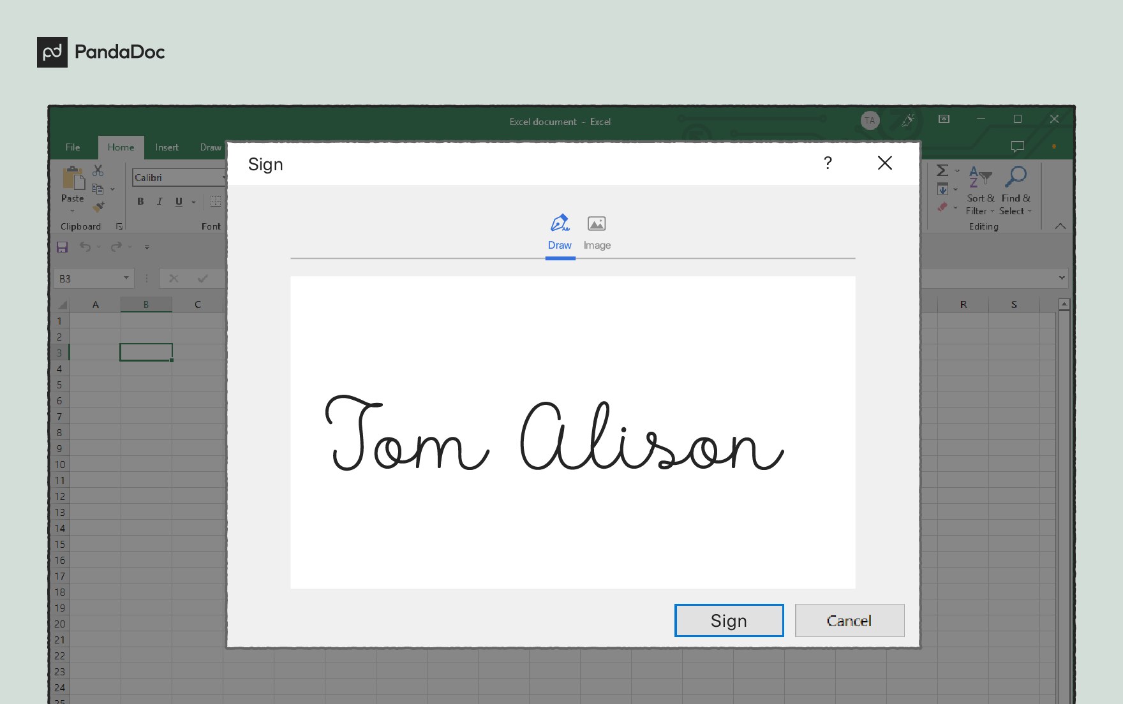Viewport: 1123px width, 704px height.
Task: Toggle bold formatting
Action: point(140,201)
